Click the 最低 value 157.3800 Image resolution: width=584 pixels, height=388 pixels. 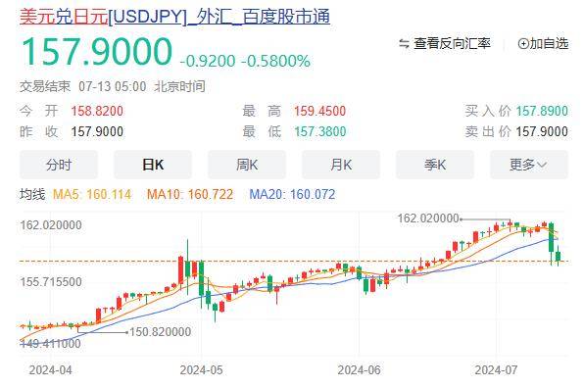pos(320,131)
